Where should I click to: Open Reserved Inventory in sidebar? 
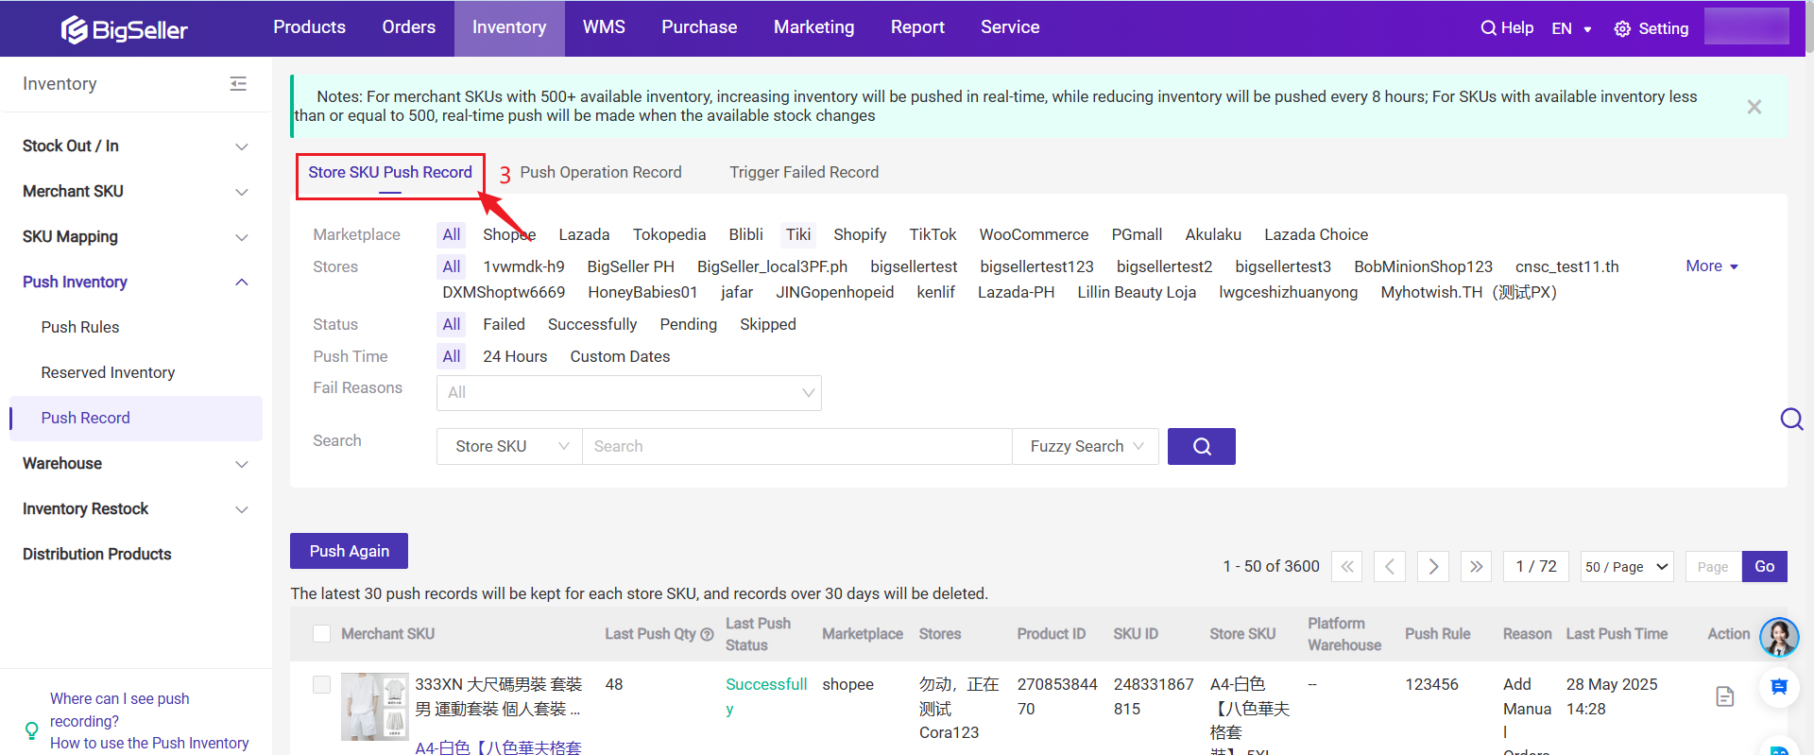[108, 372]
